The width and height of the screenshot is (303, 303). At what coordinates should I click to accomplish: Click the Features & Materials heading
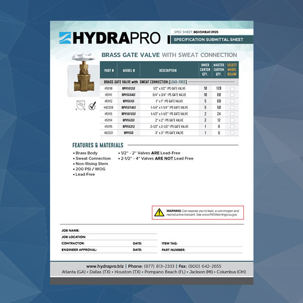(x=98, y=145)
